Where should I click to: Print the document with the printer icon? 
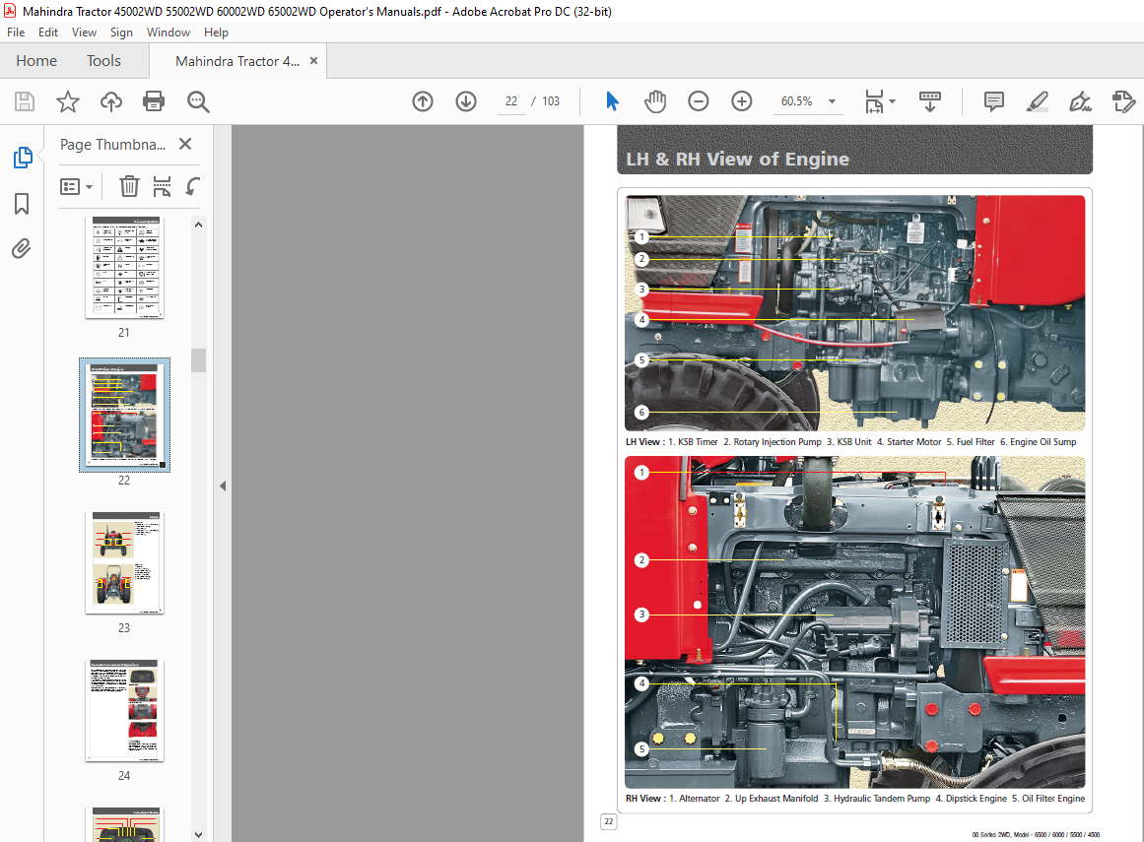[x=154, y=101]
